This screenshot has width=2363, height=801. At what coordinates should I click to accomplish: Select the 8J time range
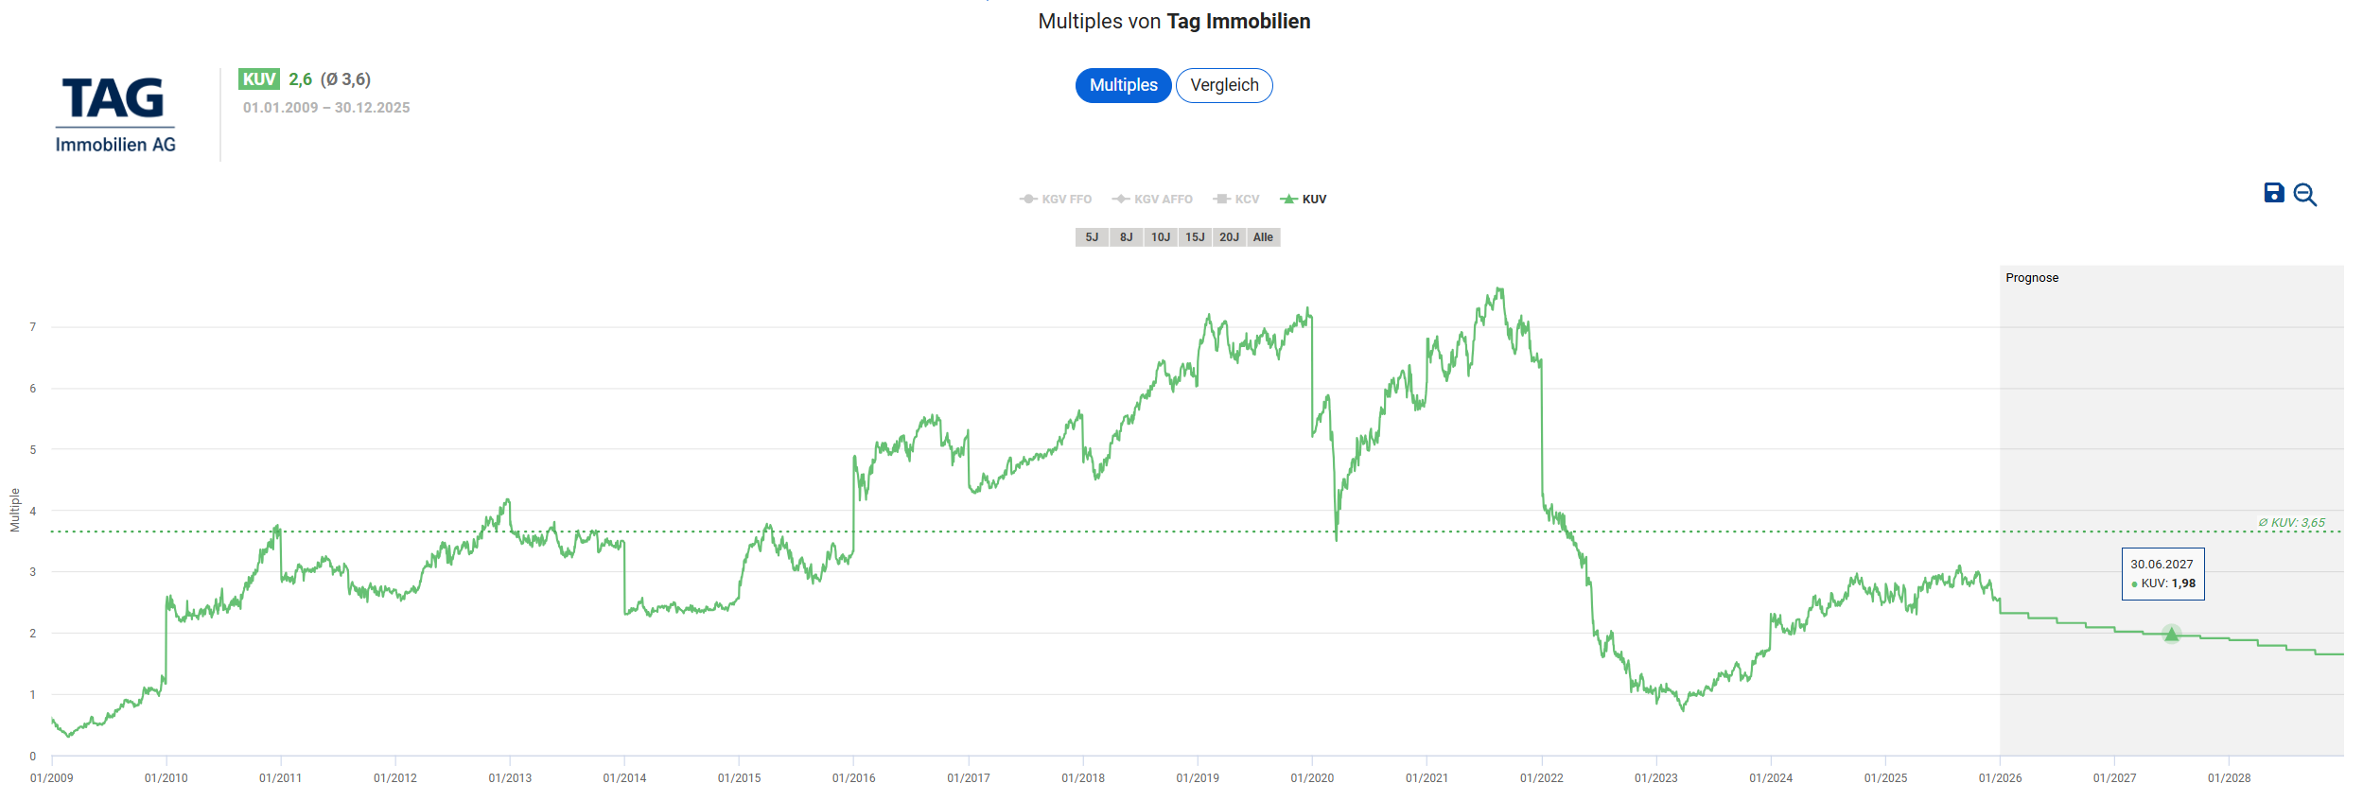1126,237
